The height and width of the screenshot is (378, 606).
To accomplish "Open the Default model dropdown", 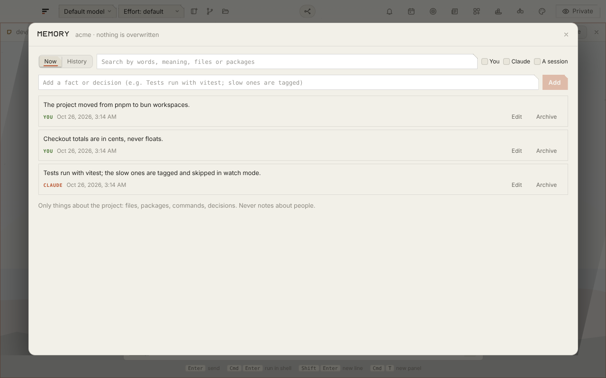I will point(88,11).
